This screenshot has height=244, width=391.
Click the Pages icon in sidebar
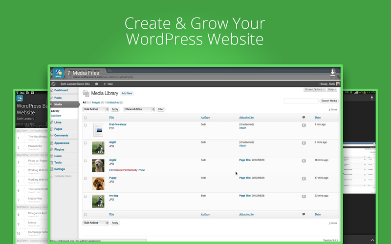52,129
